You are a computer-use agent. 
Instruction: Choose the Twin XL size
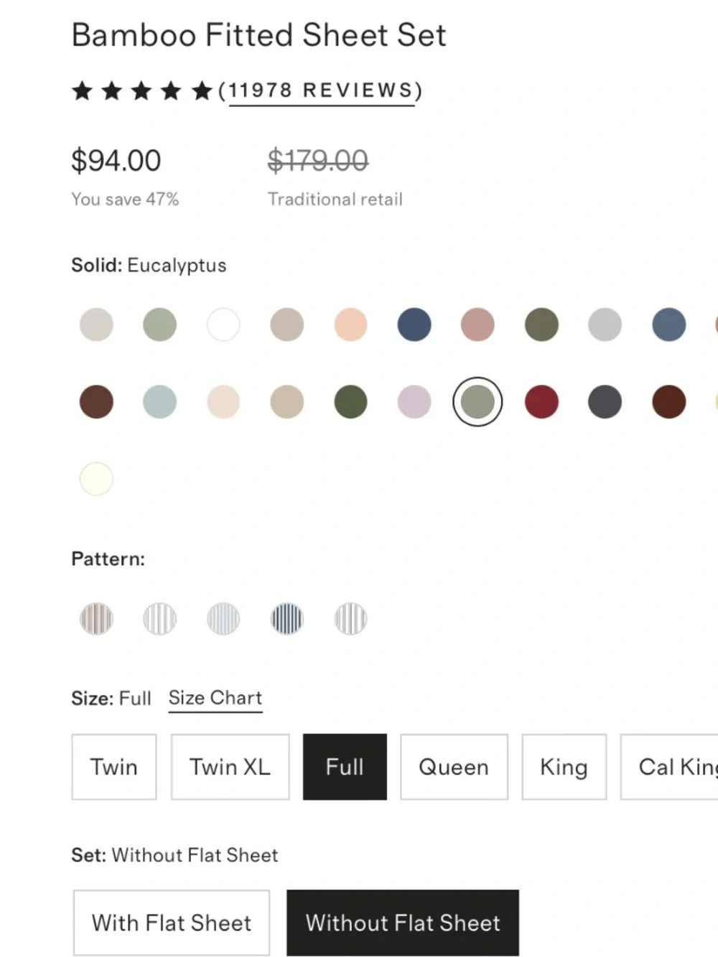pos(230,767)
